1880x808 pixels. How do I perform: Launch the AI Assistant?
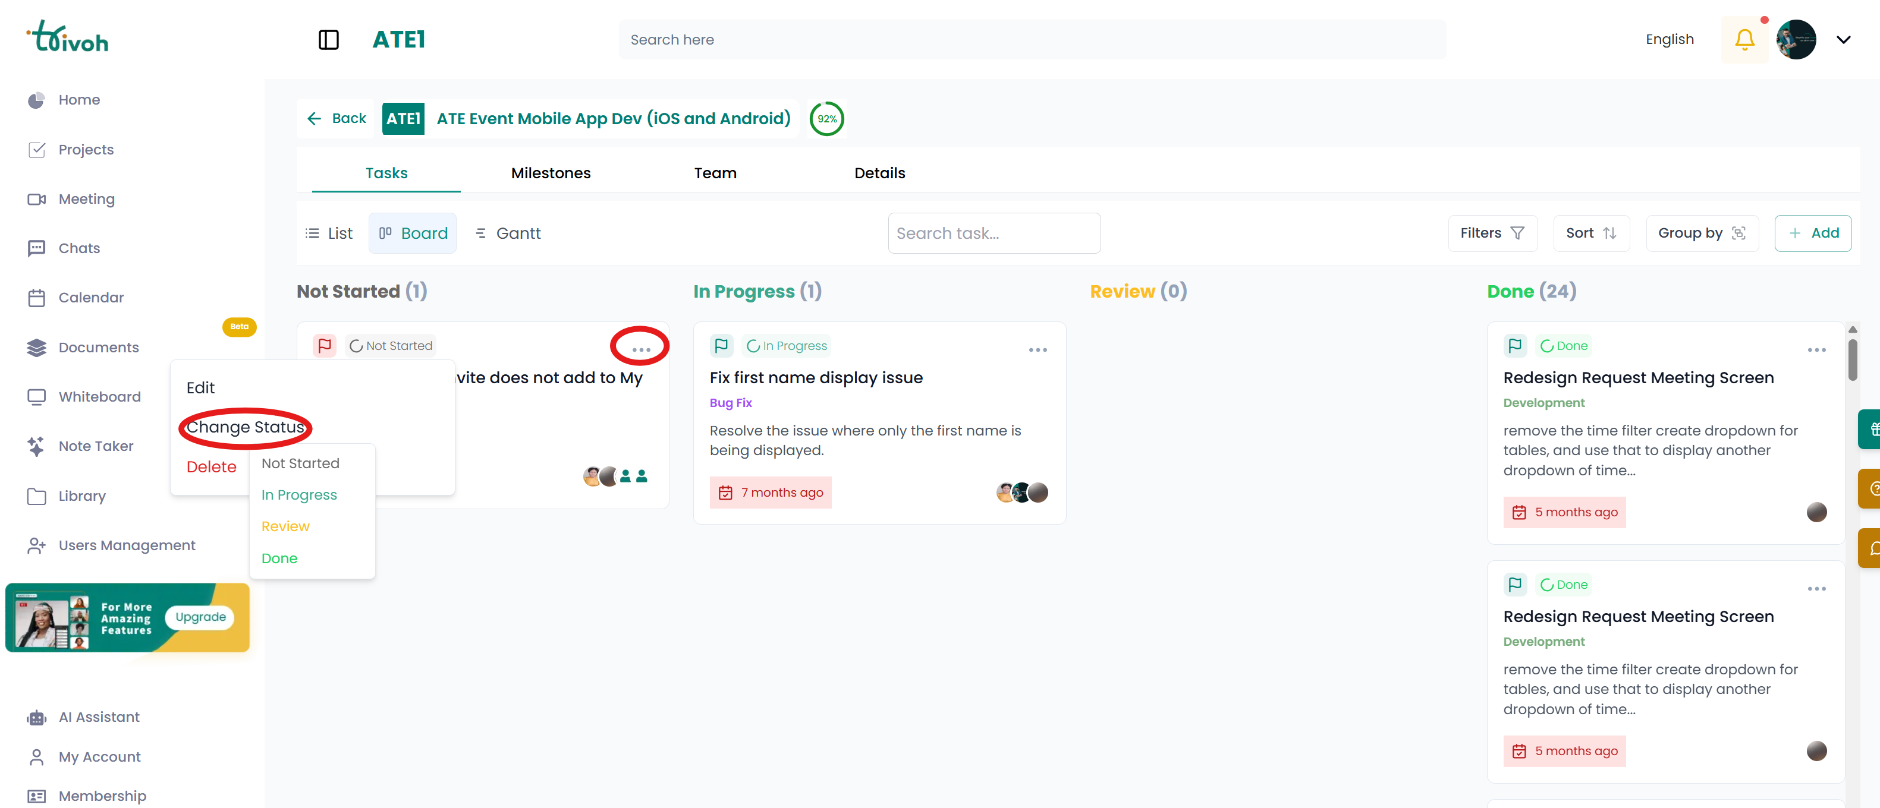[99, 717]
